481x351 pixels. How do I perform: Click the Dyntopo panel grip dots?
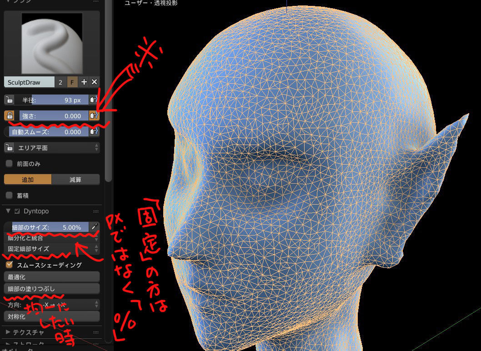point(96,211)
